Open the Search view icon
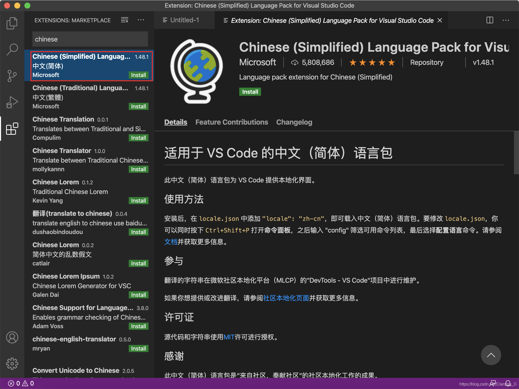 click(12, 49)
